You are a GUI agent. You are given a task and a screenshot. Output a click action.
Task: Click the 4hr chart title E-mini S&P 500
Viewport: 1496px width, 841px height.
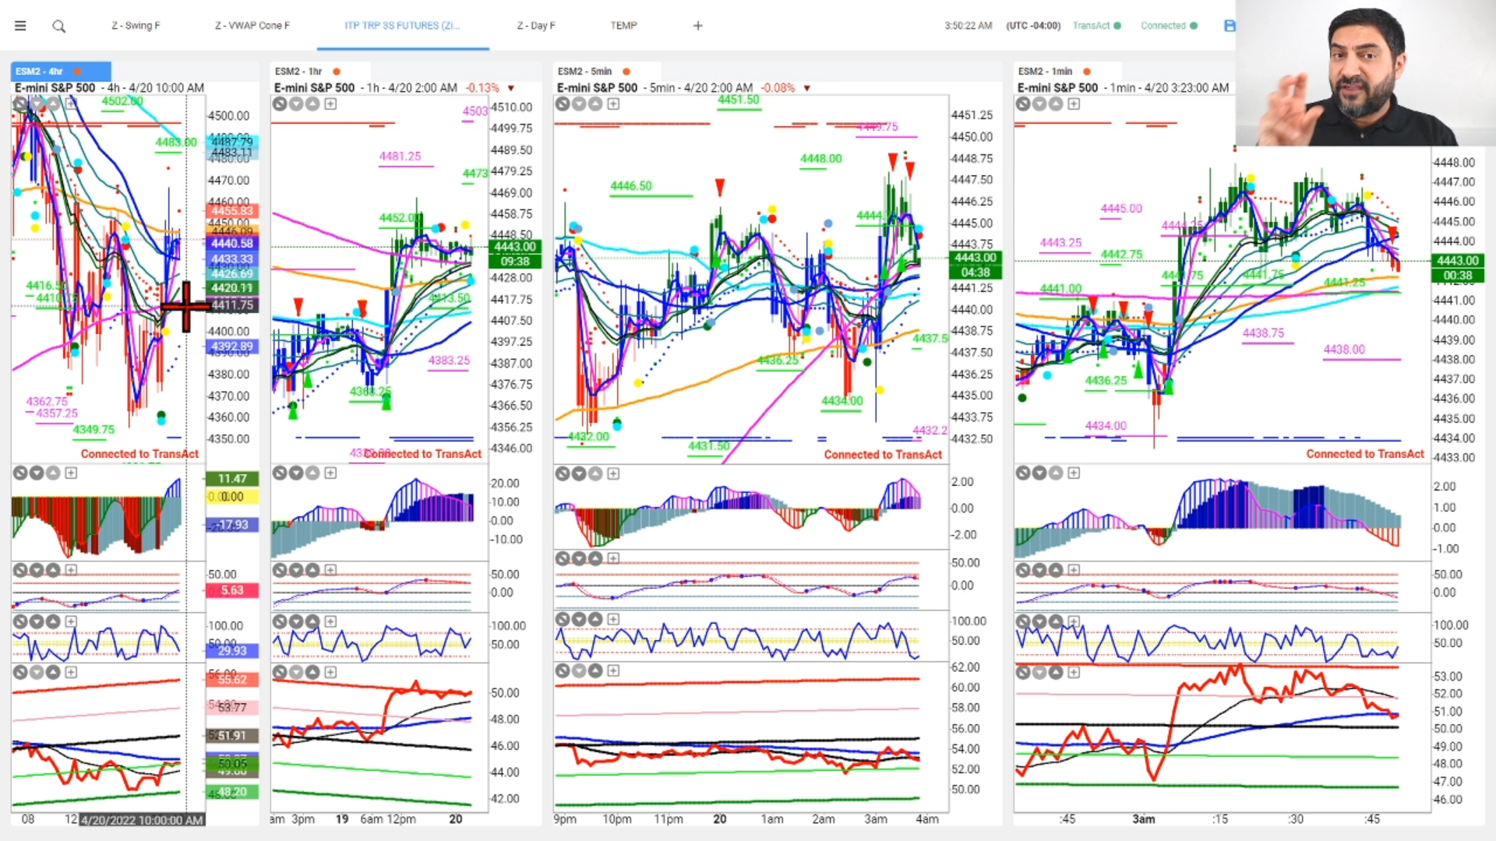pos(55,88)
